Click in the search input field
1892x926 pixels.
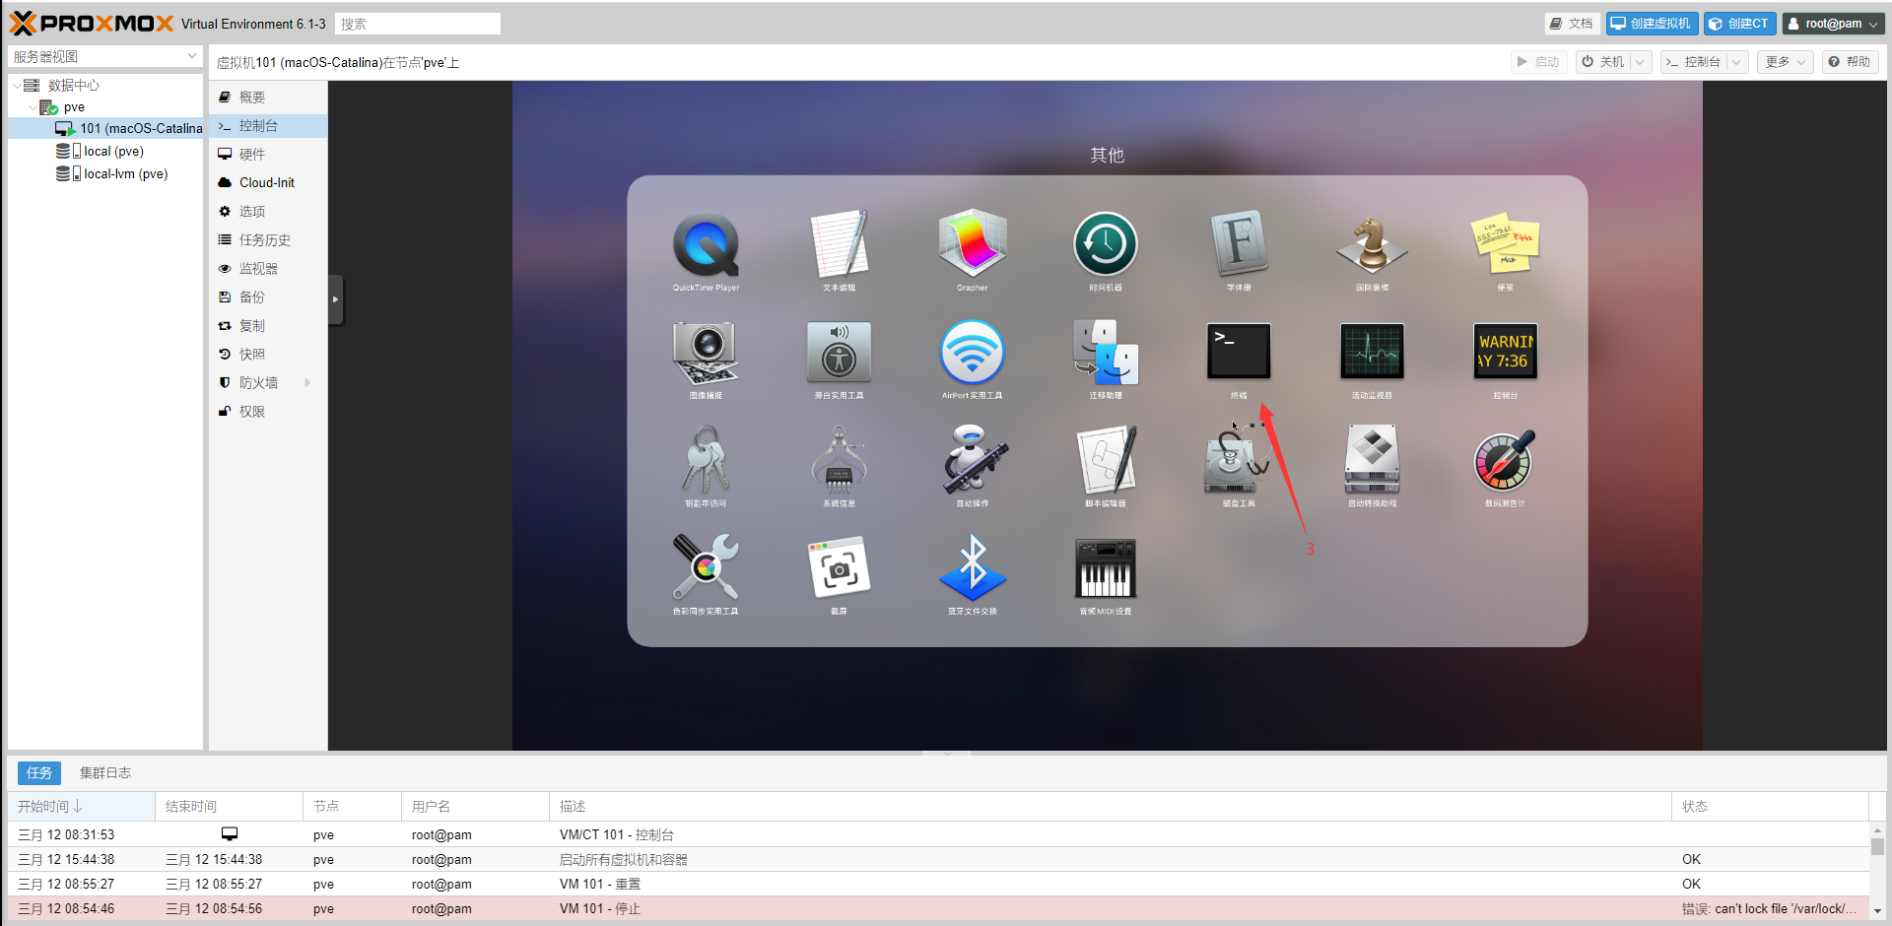(x=418, y=24)
